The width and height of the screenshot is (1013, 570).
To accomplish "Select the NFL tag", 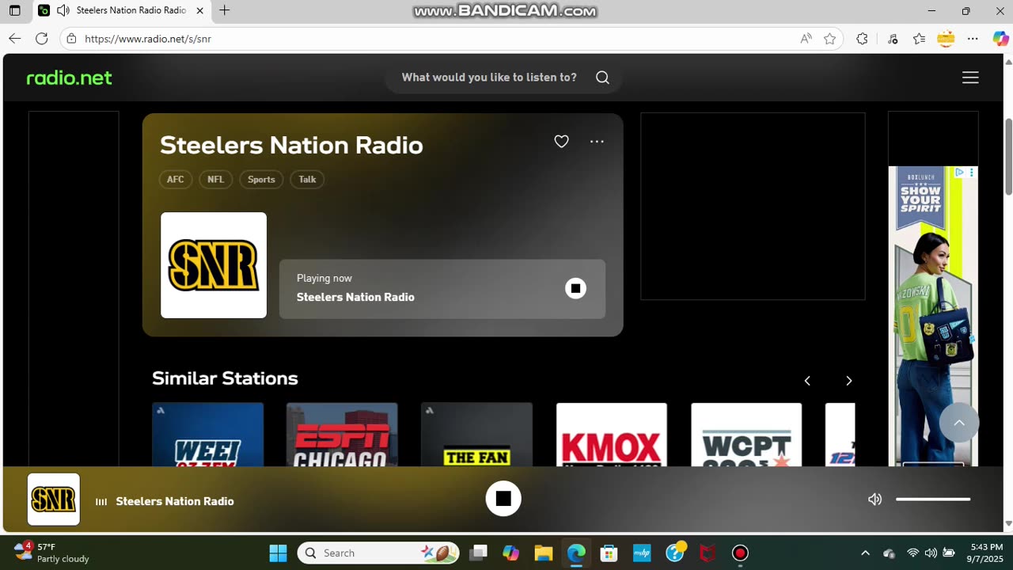I will 216,180.
